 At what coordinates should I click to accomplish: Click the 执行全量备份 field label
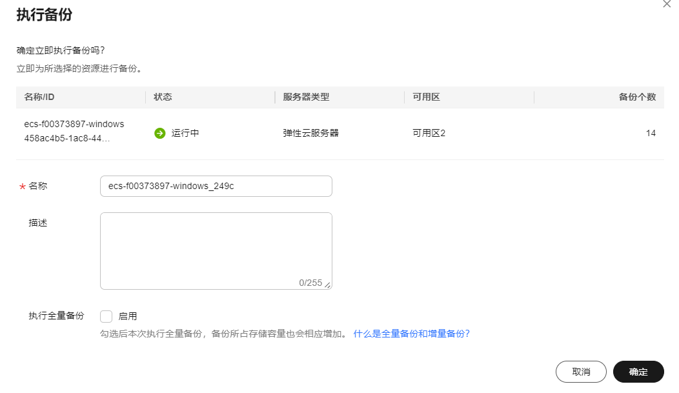point(56,316)
